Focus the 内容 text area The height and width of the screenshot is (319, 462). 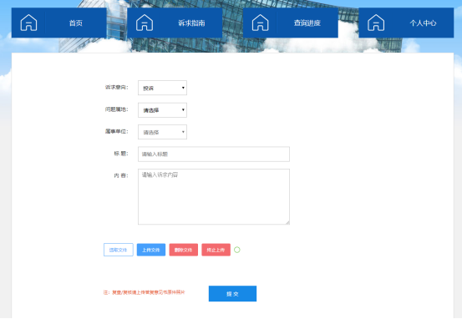214,197
